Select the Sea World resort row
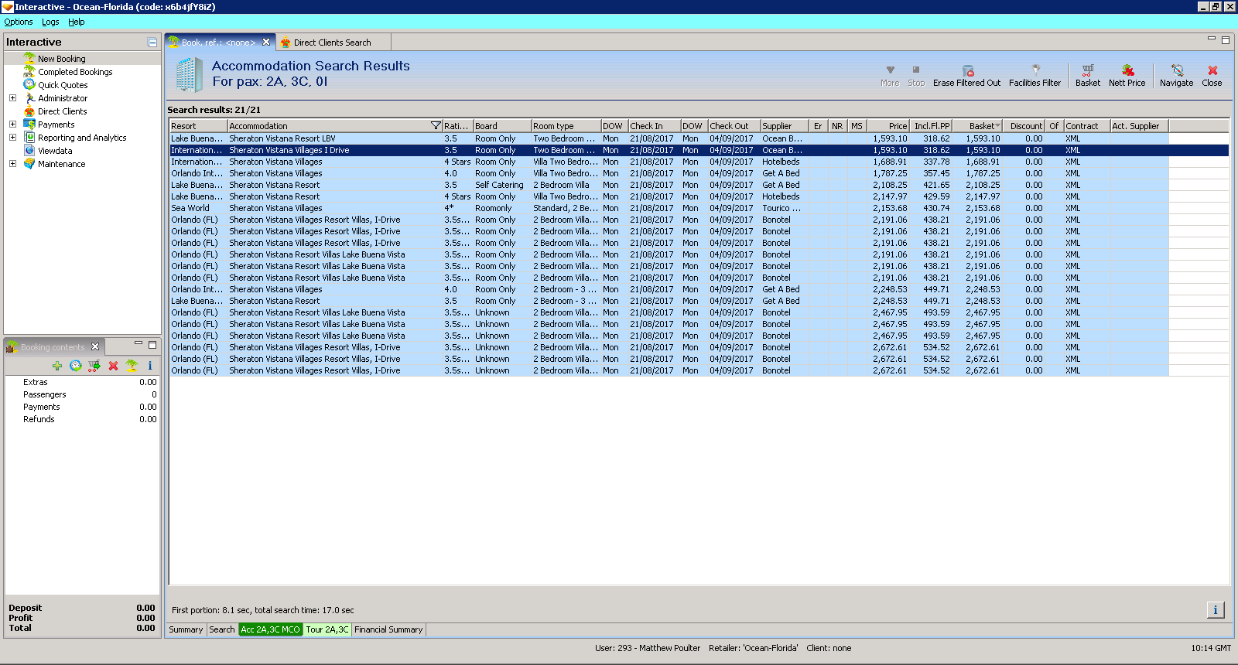The width and height of the screenshot is (1238, 665). [669, 208]
